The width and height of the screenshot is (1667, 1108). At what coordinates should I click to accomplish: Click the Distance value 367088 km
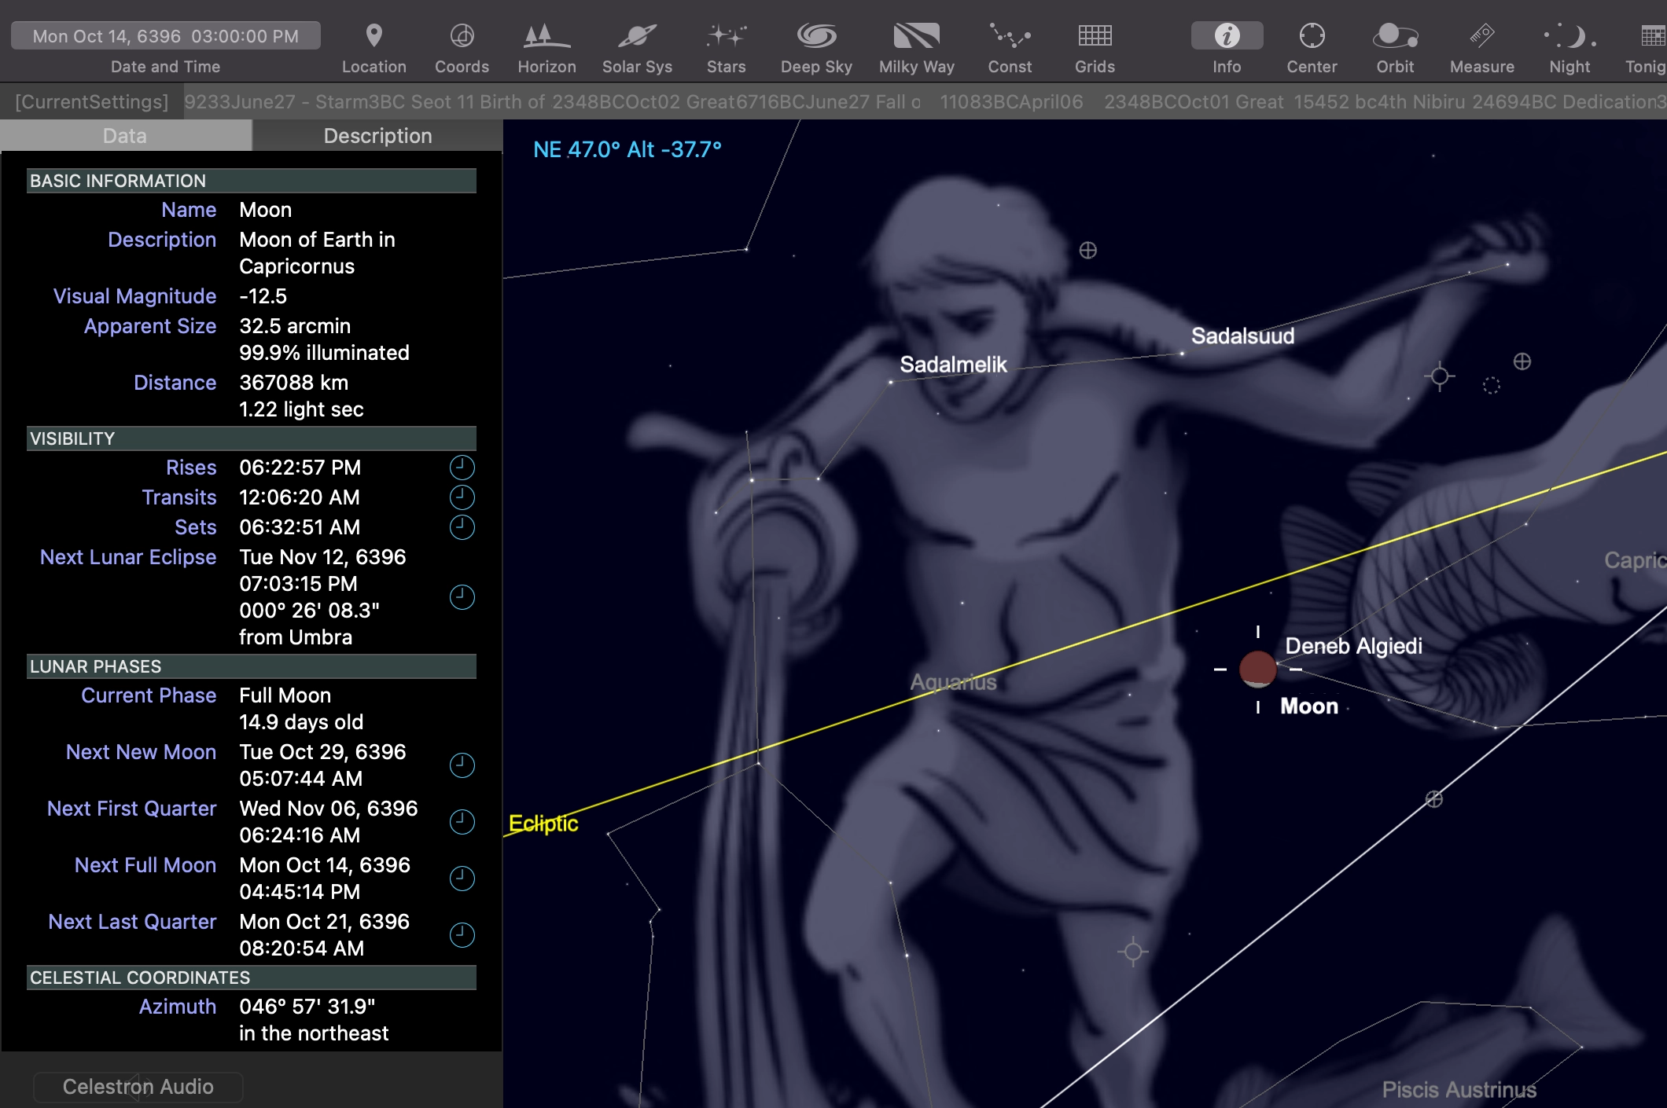pyautogui.click(x=293, y=383)
